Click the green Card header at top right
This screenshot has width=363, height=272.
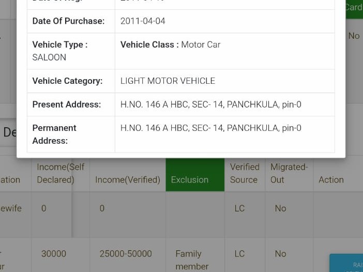(354, 7)
